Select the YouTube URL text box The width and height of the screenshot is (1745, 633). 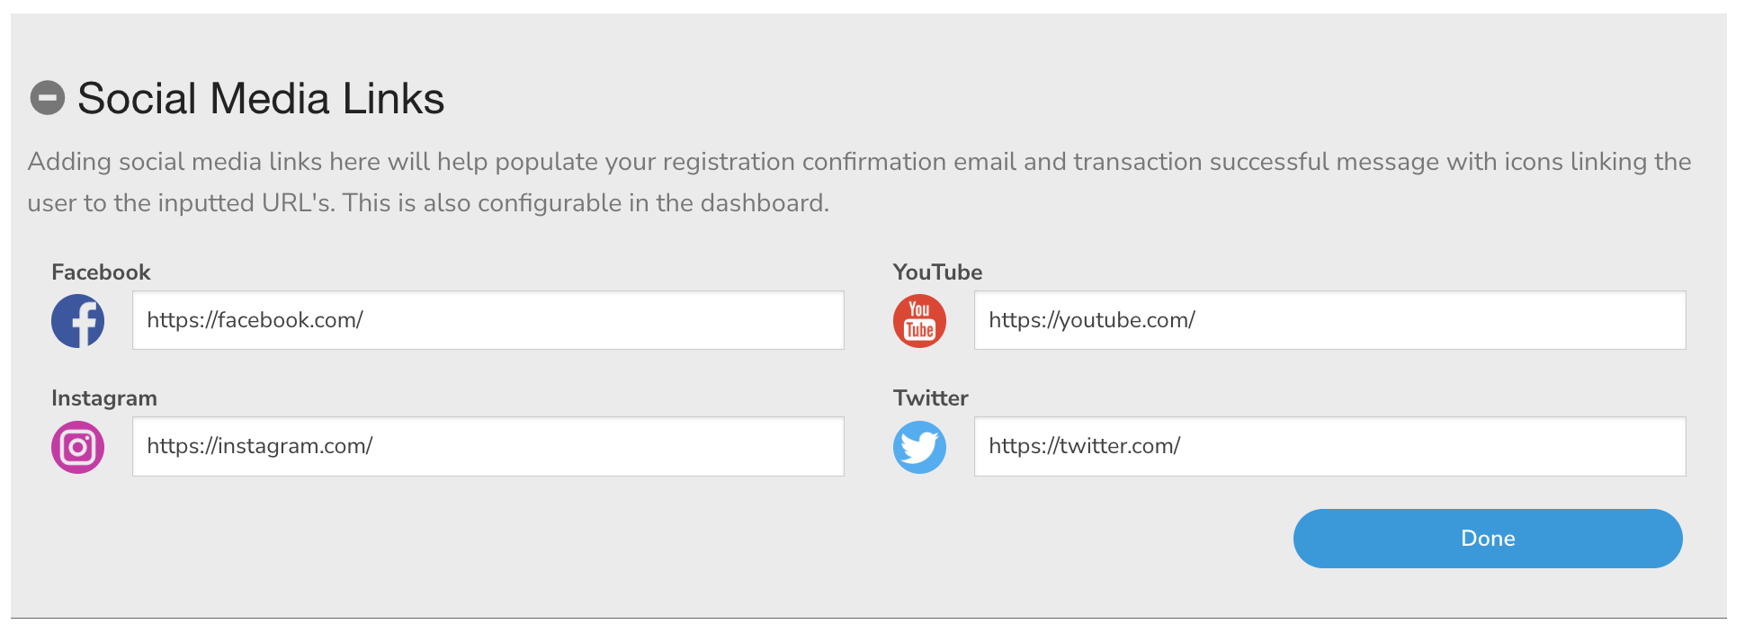[1329, 320]
